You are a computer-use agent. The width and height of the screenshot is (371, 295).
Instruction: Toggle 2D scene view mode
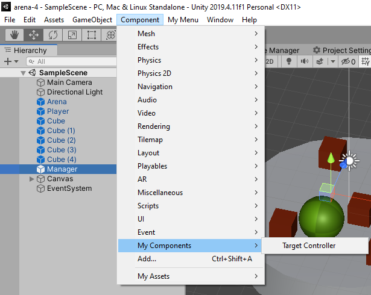point(270,61)
